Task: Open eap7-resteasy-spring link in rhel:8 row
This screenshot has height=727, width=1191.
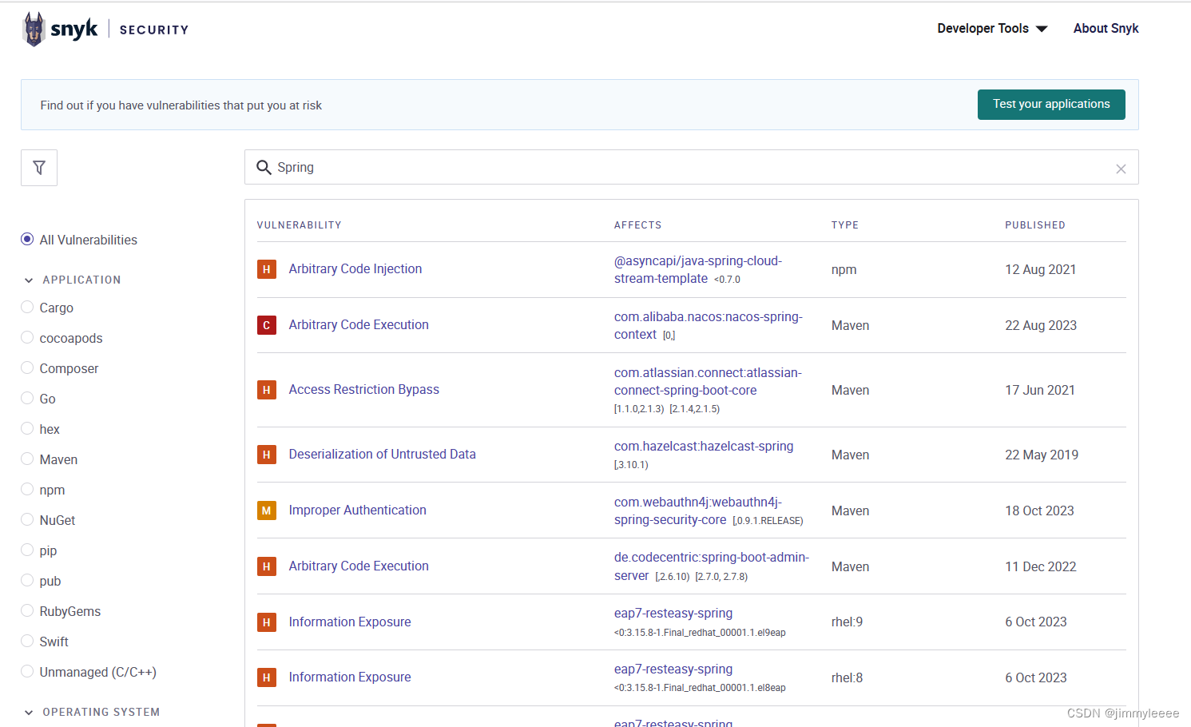Action: pyautogui.click(x=673, y=669)
